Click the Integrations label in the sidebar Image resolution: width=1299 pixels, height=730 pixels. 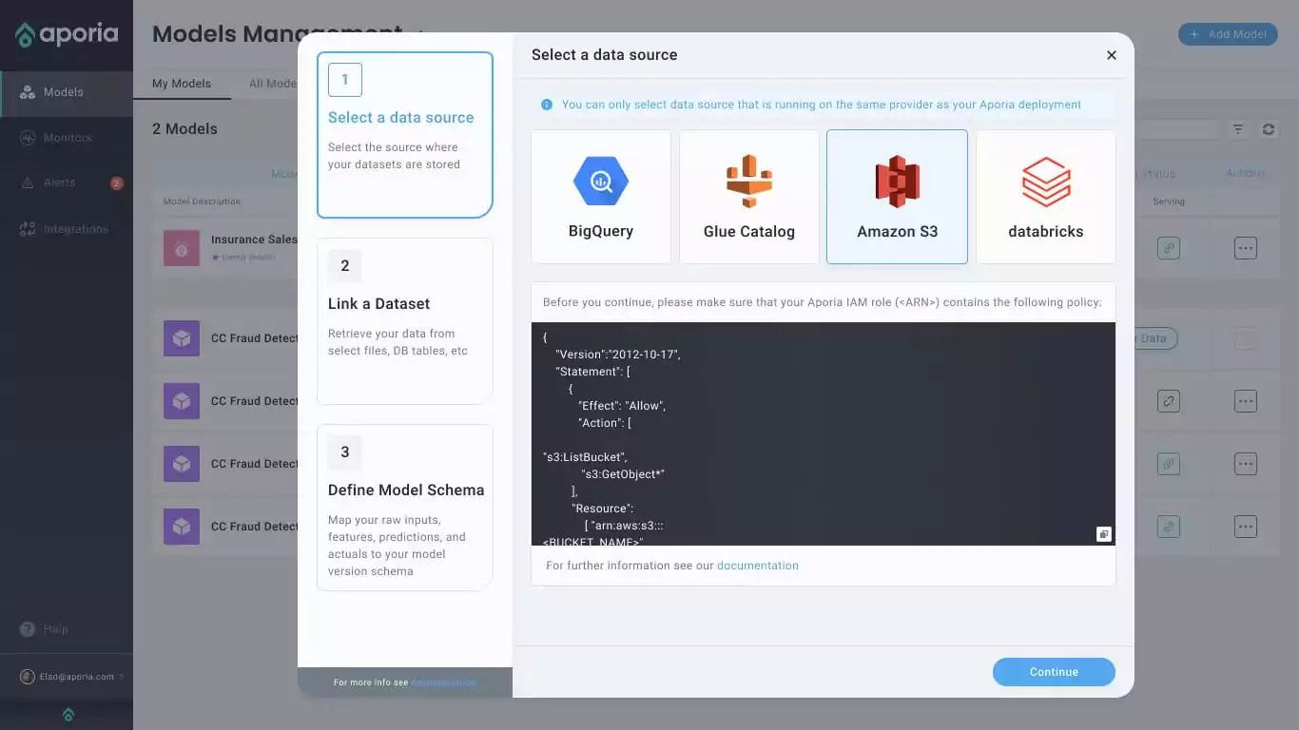(76, 229)
